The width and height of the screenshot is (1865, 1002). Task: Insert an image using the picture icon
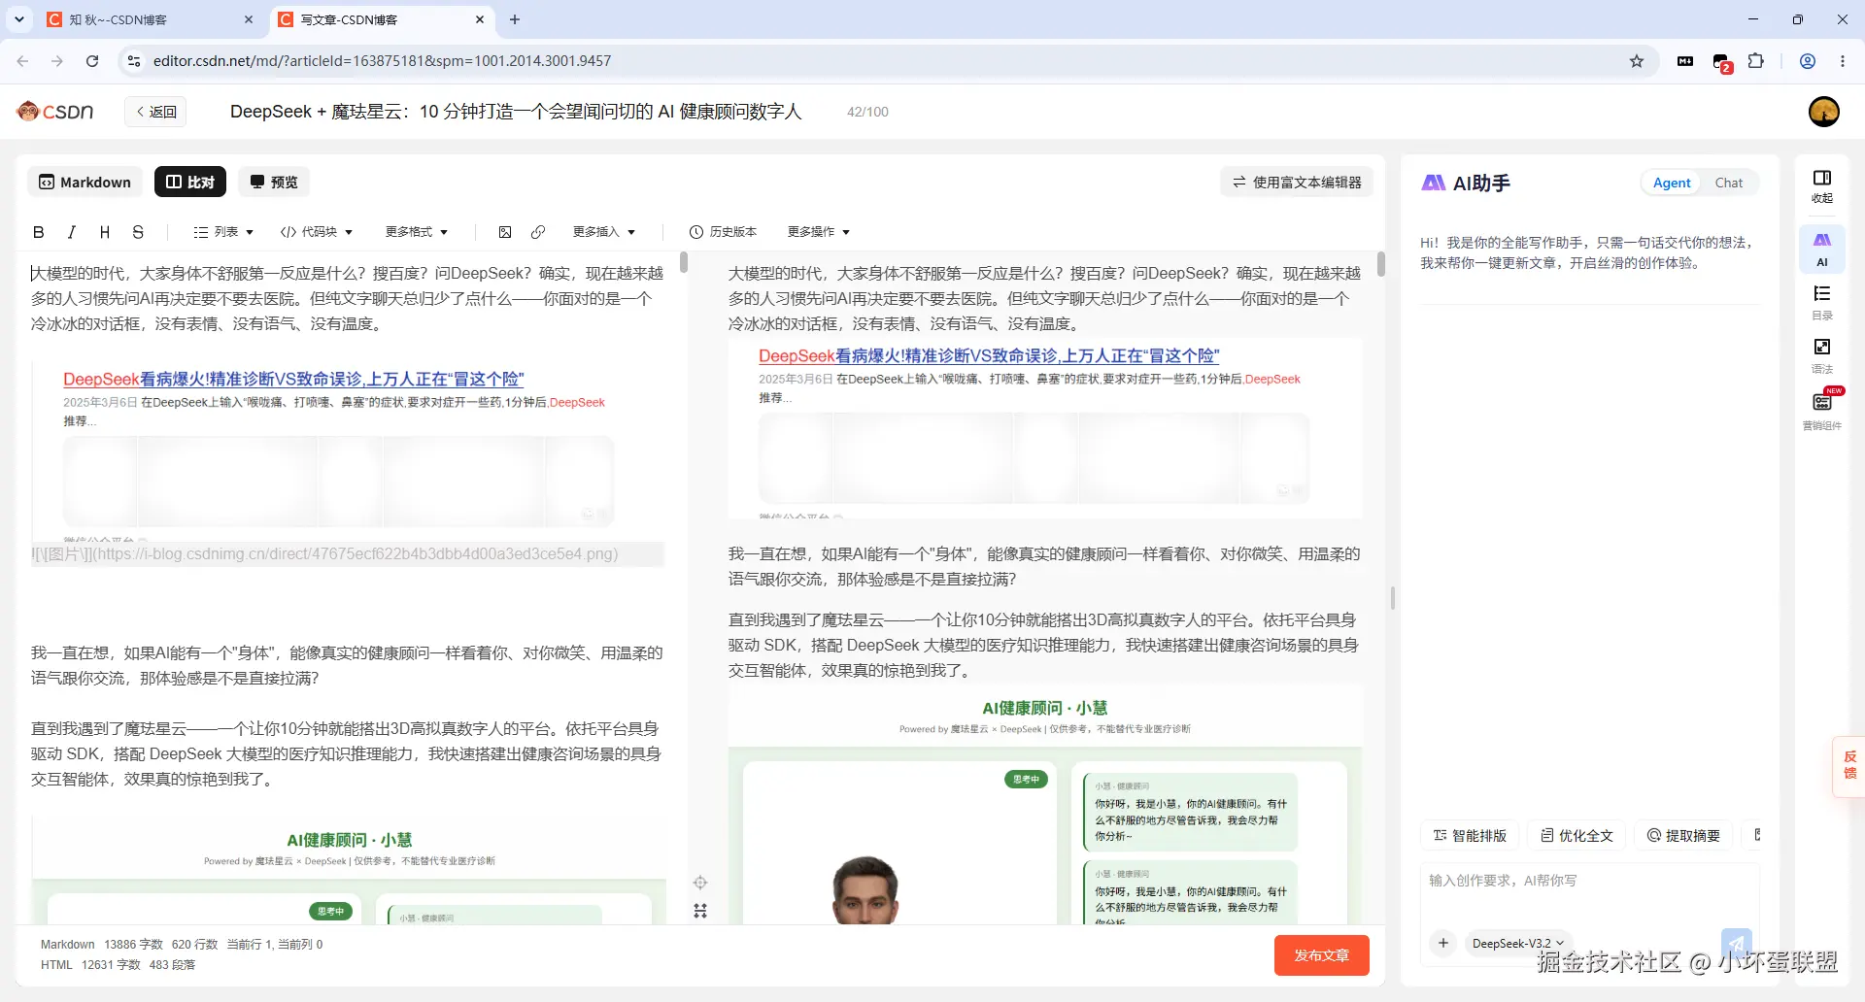(505, 232)
